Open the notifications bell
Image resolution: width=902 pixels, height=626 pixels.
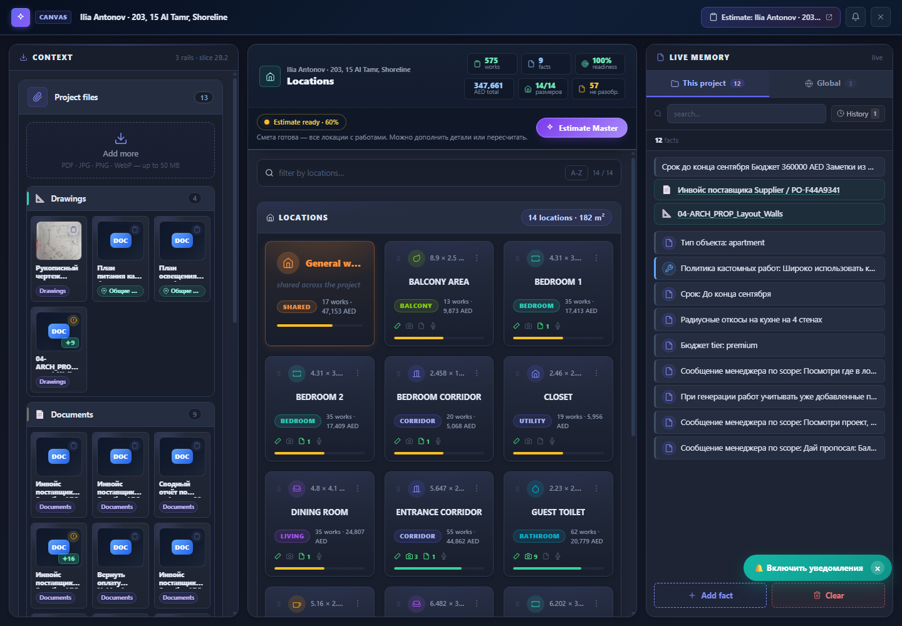[856, 17]
